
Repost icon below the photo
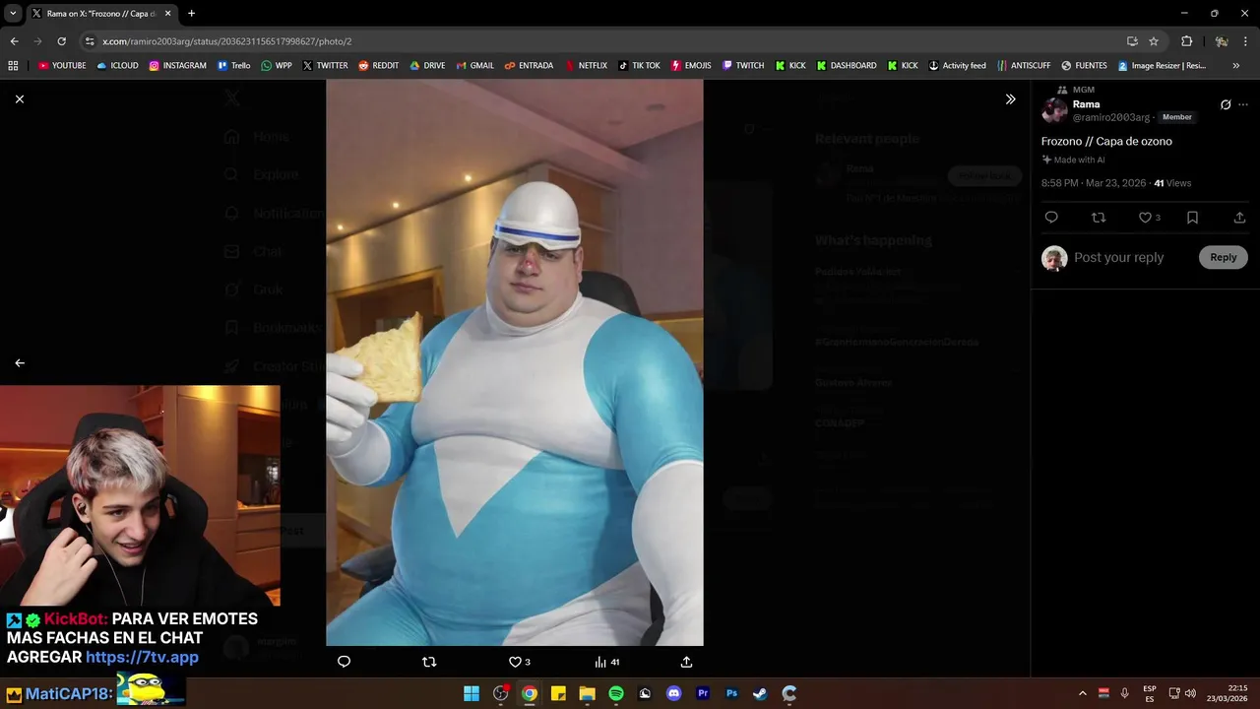[x=429, y=662]
